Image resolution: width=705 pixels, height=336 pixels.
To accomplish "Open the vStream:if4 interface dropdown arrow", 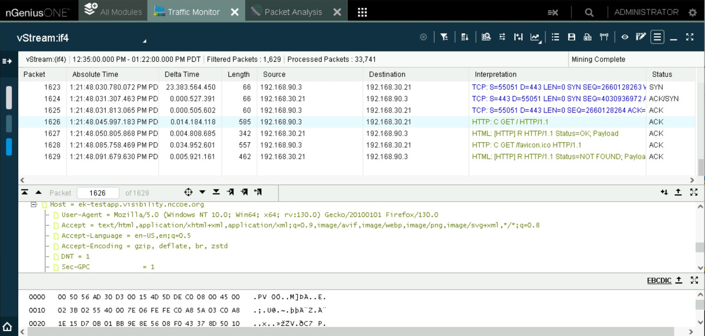I will click(144, 41).
